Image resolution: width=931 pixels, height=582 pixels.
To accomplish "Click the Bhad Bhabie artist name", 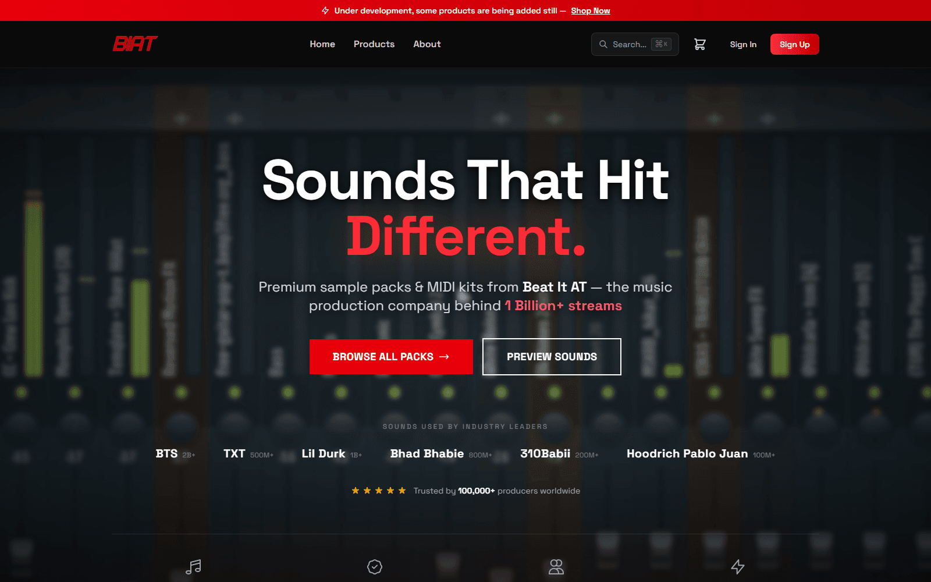I will (x=427, y=453).
